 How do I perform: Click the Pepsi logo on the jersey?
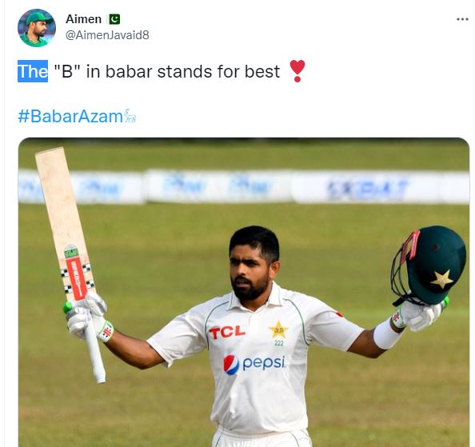[x=254, y=364]
